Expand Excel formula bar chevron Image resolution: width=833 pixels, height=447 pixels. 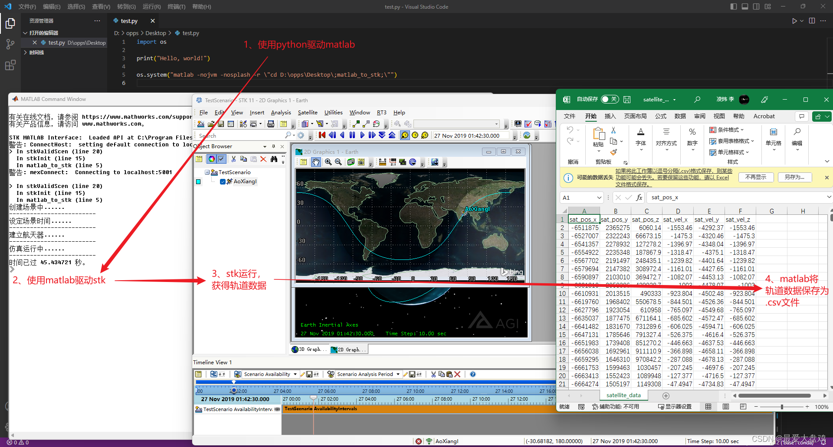click(x=829, y=197)
